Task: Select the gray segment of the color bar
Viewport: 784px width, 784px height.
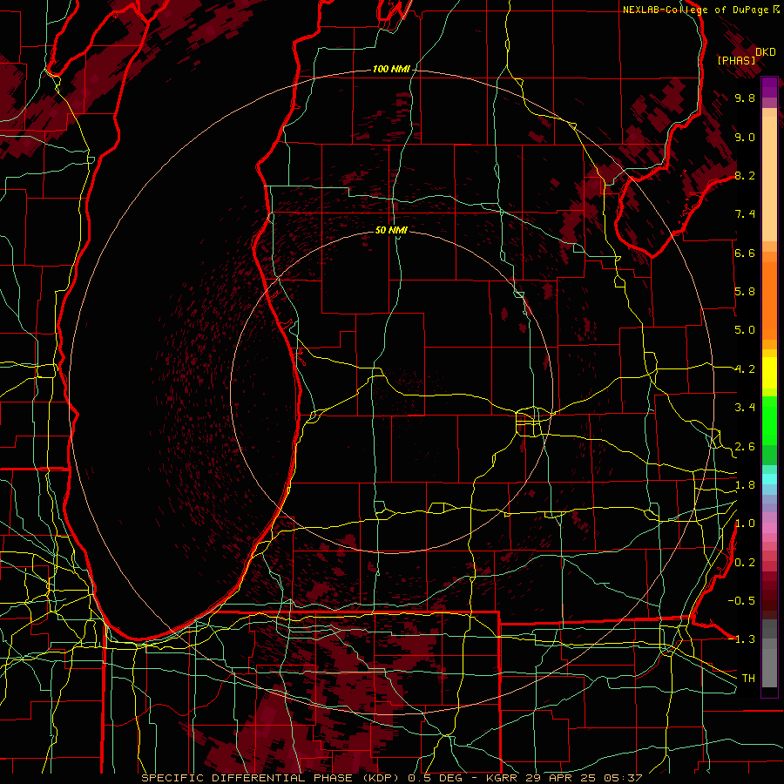Action: (769, 653)
